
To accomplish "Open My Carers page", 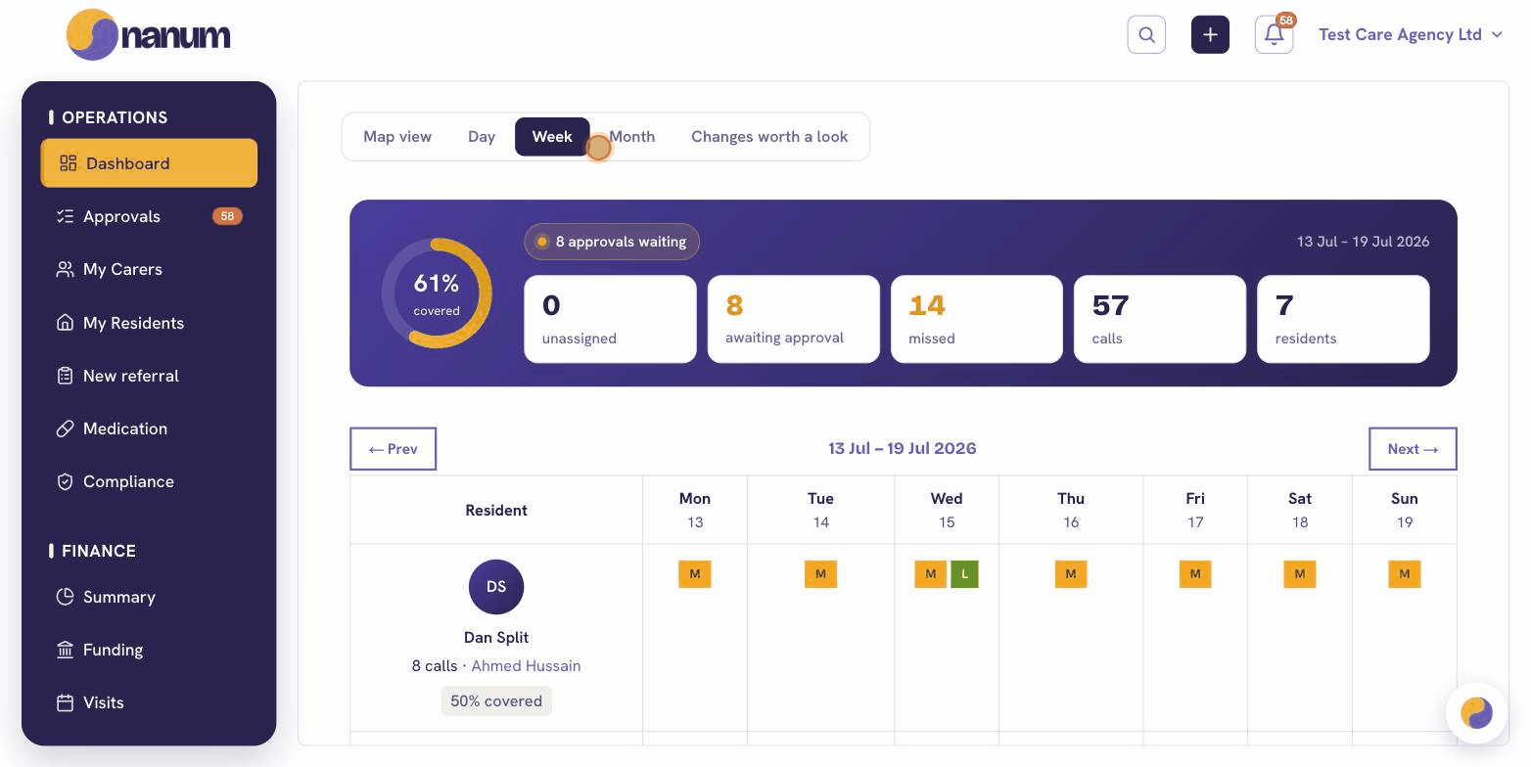I will [x=149, y=269].
